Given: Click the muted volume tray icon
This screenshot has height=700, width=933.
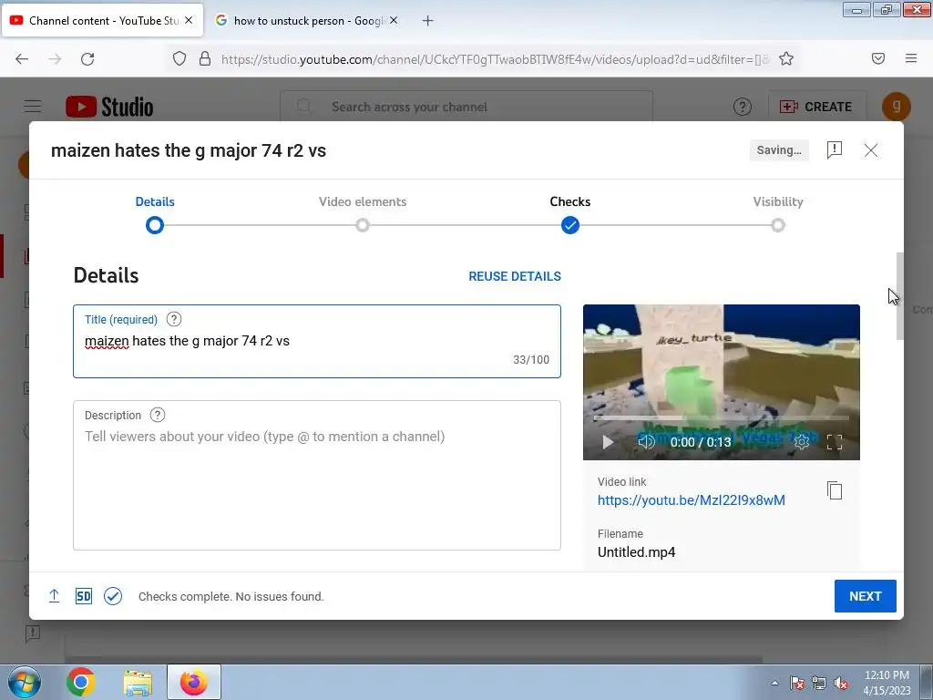Looking at the screenshot, I should tap(841, 684).
